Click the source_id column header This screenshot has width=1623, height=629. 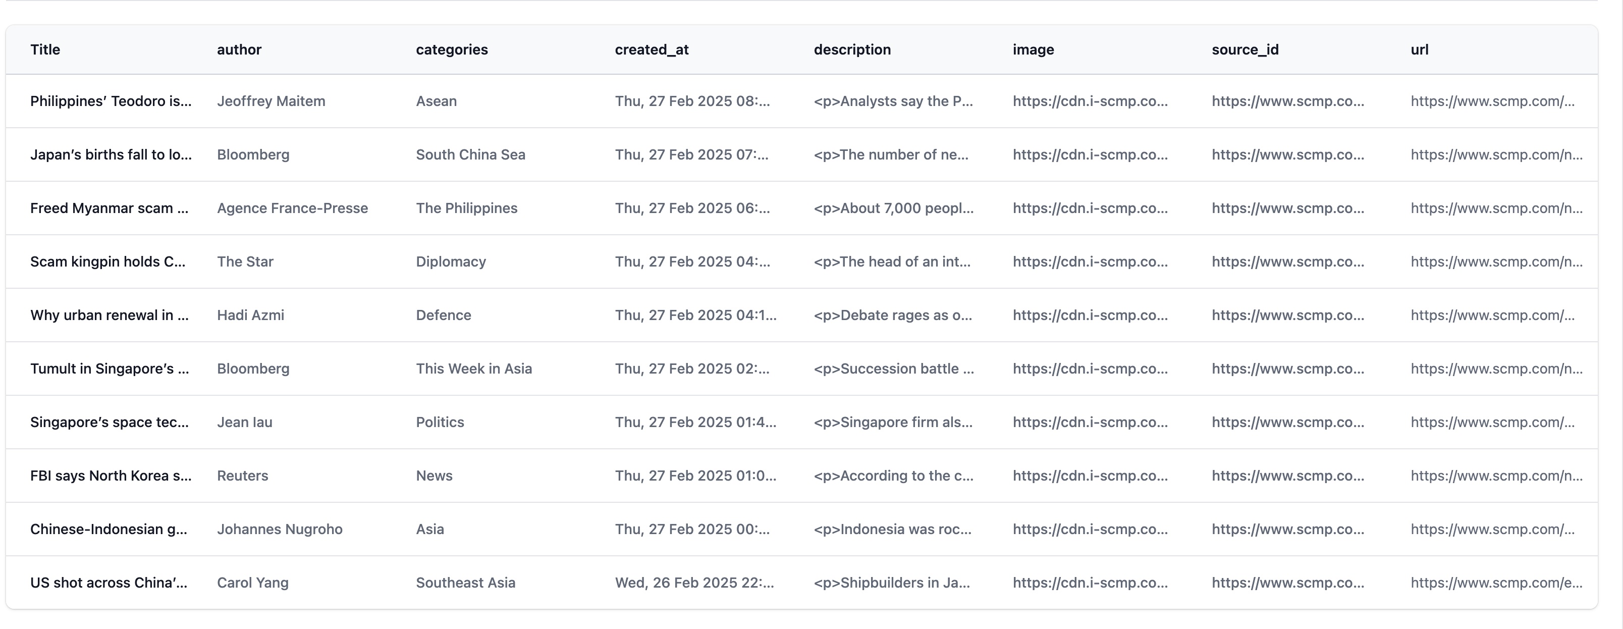(1245, 50)
